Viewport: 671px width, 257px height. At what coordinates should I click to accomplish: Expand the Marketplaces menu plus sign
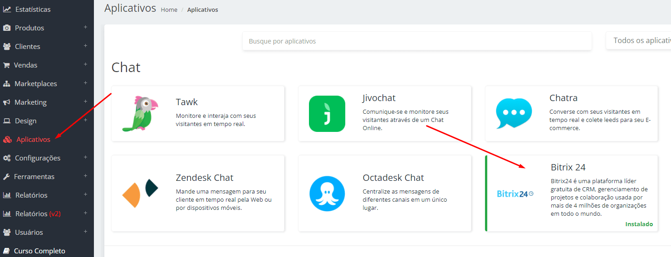click(85, 83)
